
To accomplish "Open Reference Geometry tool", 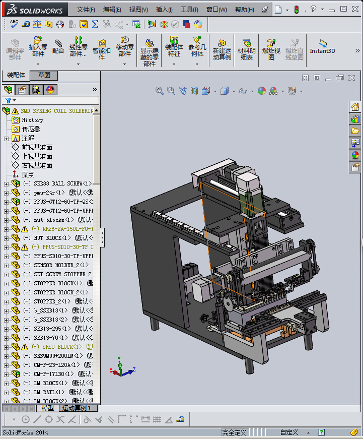I will click(x=197, y=46).
